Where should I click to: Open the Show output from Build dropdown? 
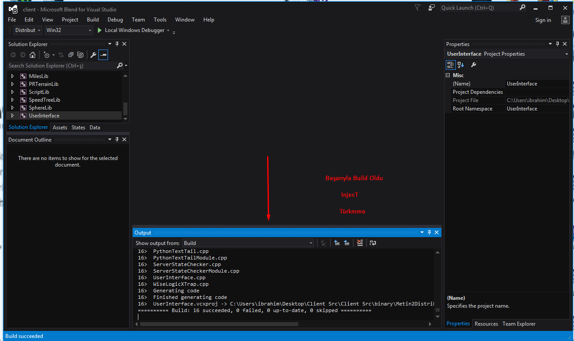pos(248,243)
